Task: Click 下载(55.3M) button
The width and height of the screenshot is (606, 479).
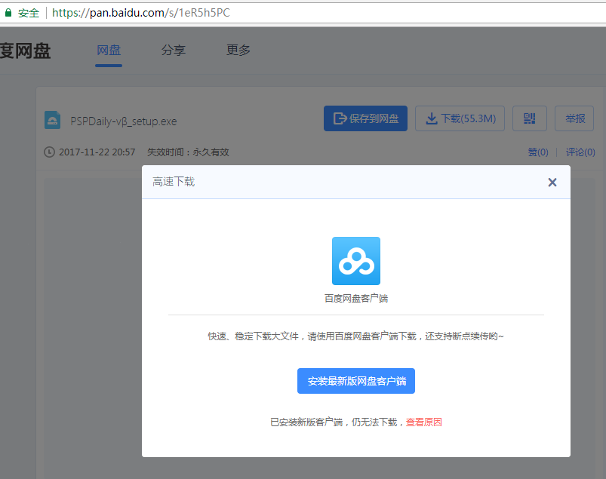Action: click(x=460, y=118)
